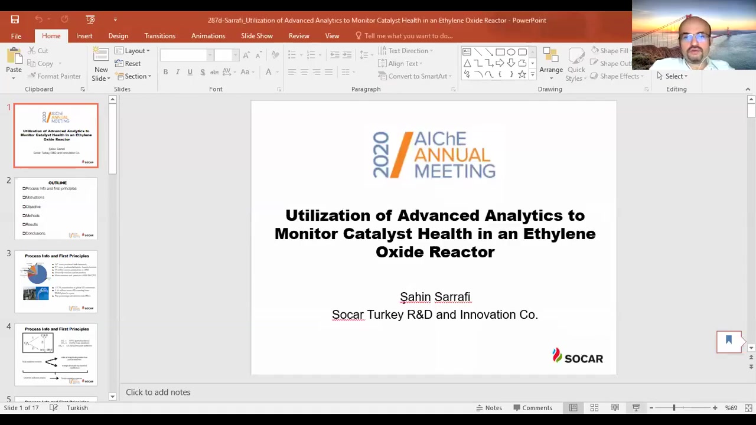Switch to the Slide Show tab
756x425 pixels.
click(256, 36)
